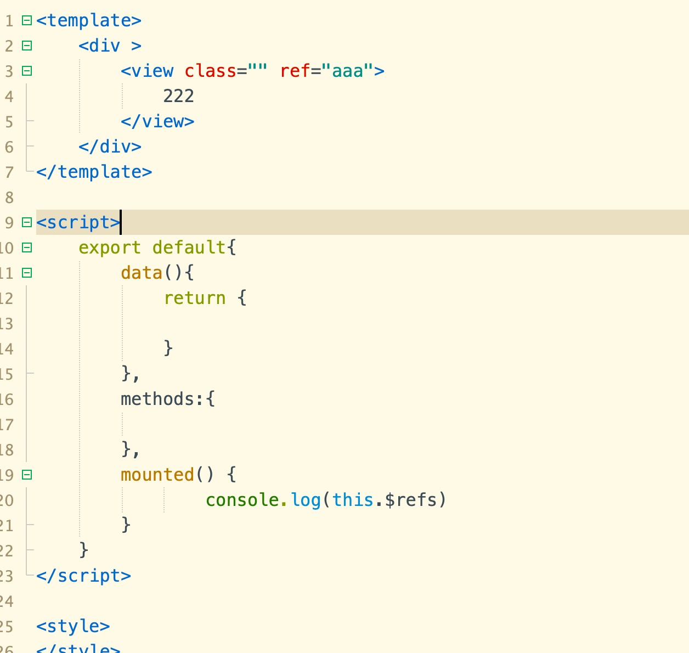Image resolution: width=689 pixels, height=653 pixels.
Task: Fold the export default block
Action: 26,248
